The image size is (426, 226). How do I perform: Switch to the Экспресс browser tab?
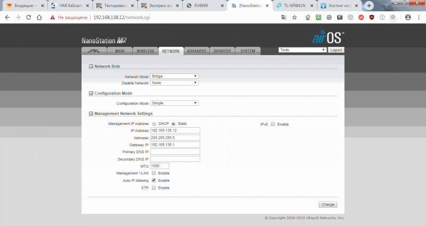tap(160, 5)
